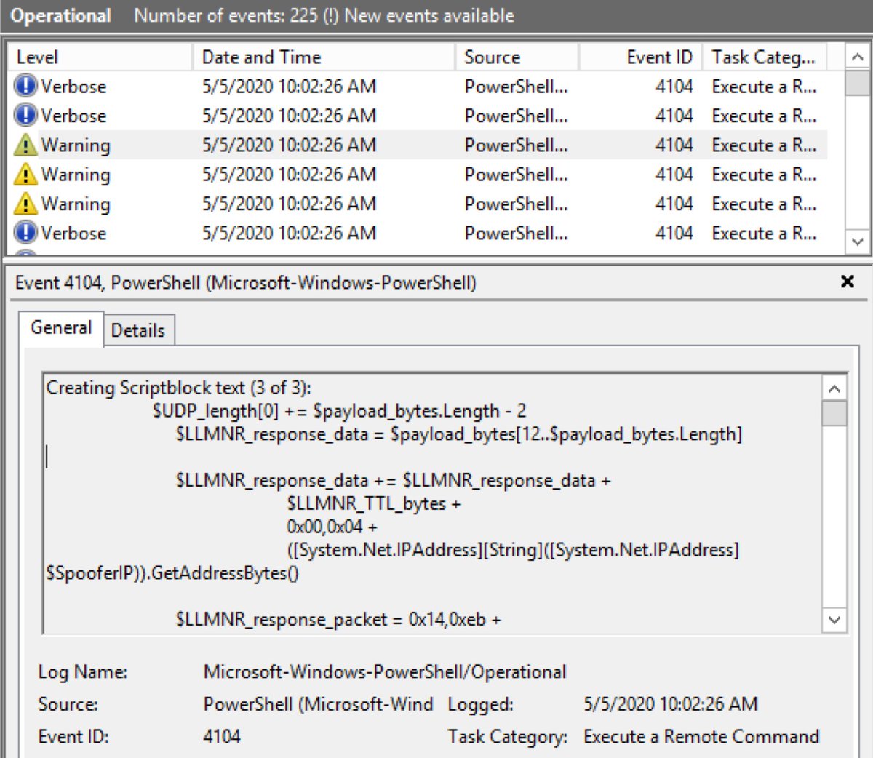Click the first Warning triangle icon
This screenshot has width=873, height=758.
25,145
